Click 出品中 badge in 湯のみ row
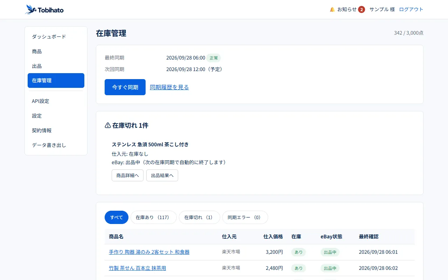This screenshot has width=448, height=280. click(x=330, y=252)
